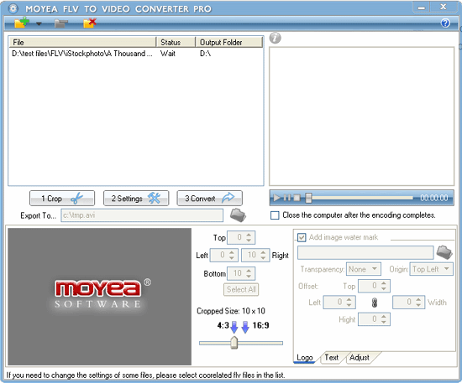Enable closing computer after encoding completes
The width and height of the screenshot is (462, 383).
click(275, 215)
